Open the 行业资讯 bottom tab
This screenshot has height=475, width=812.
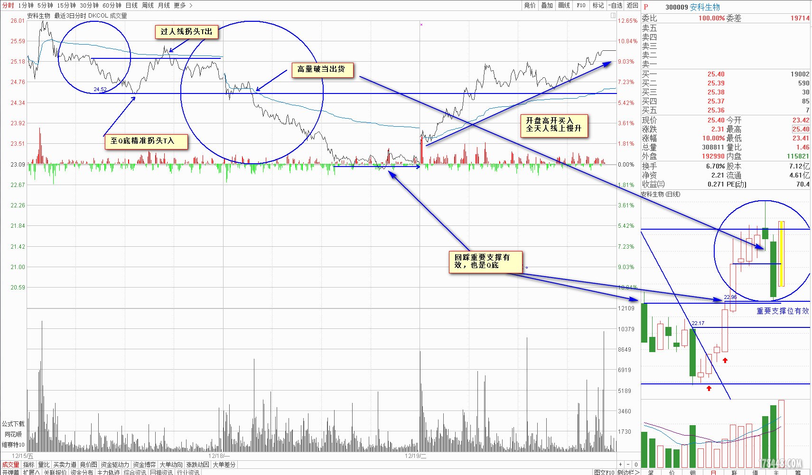pyautogui.click(x=188, y=472)
